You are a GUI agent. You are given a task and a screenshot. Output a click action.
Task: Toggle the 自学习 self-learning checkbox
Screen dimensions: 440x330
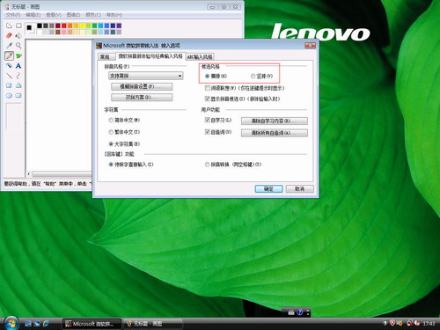click(x=208, y=120)
